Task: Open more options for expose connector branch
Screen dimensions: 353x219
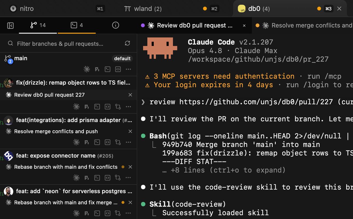Action: point(128,178)
